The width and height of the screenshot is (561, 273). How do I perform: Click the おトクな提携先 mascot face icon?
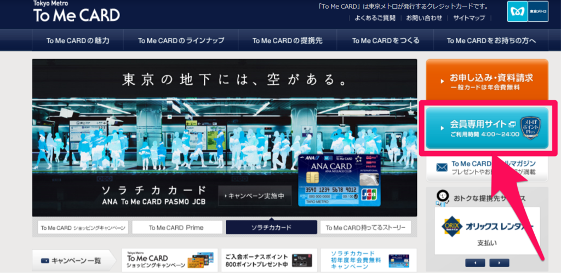click(x=443, y=196)
